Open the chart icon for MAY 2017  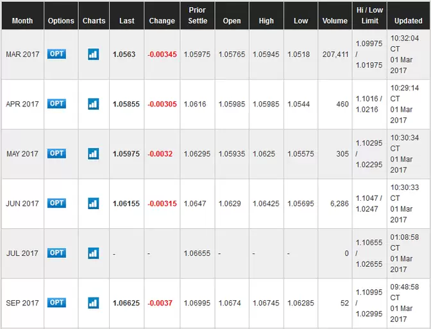(x=94, y=154)
